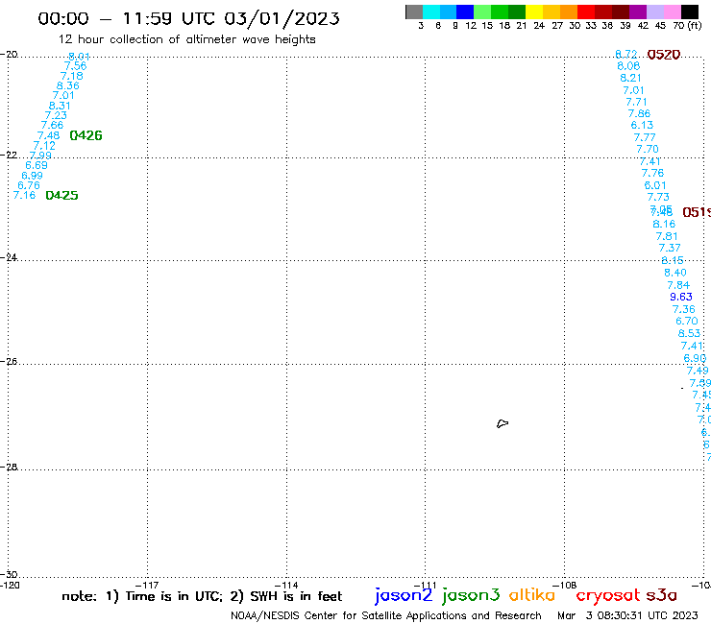Click the bright red swatch in the scale
Image resolution: width=711 pixels, height=624 pixels.
click(586, 12)
